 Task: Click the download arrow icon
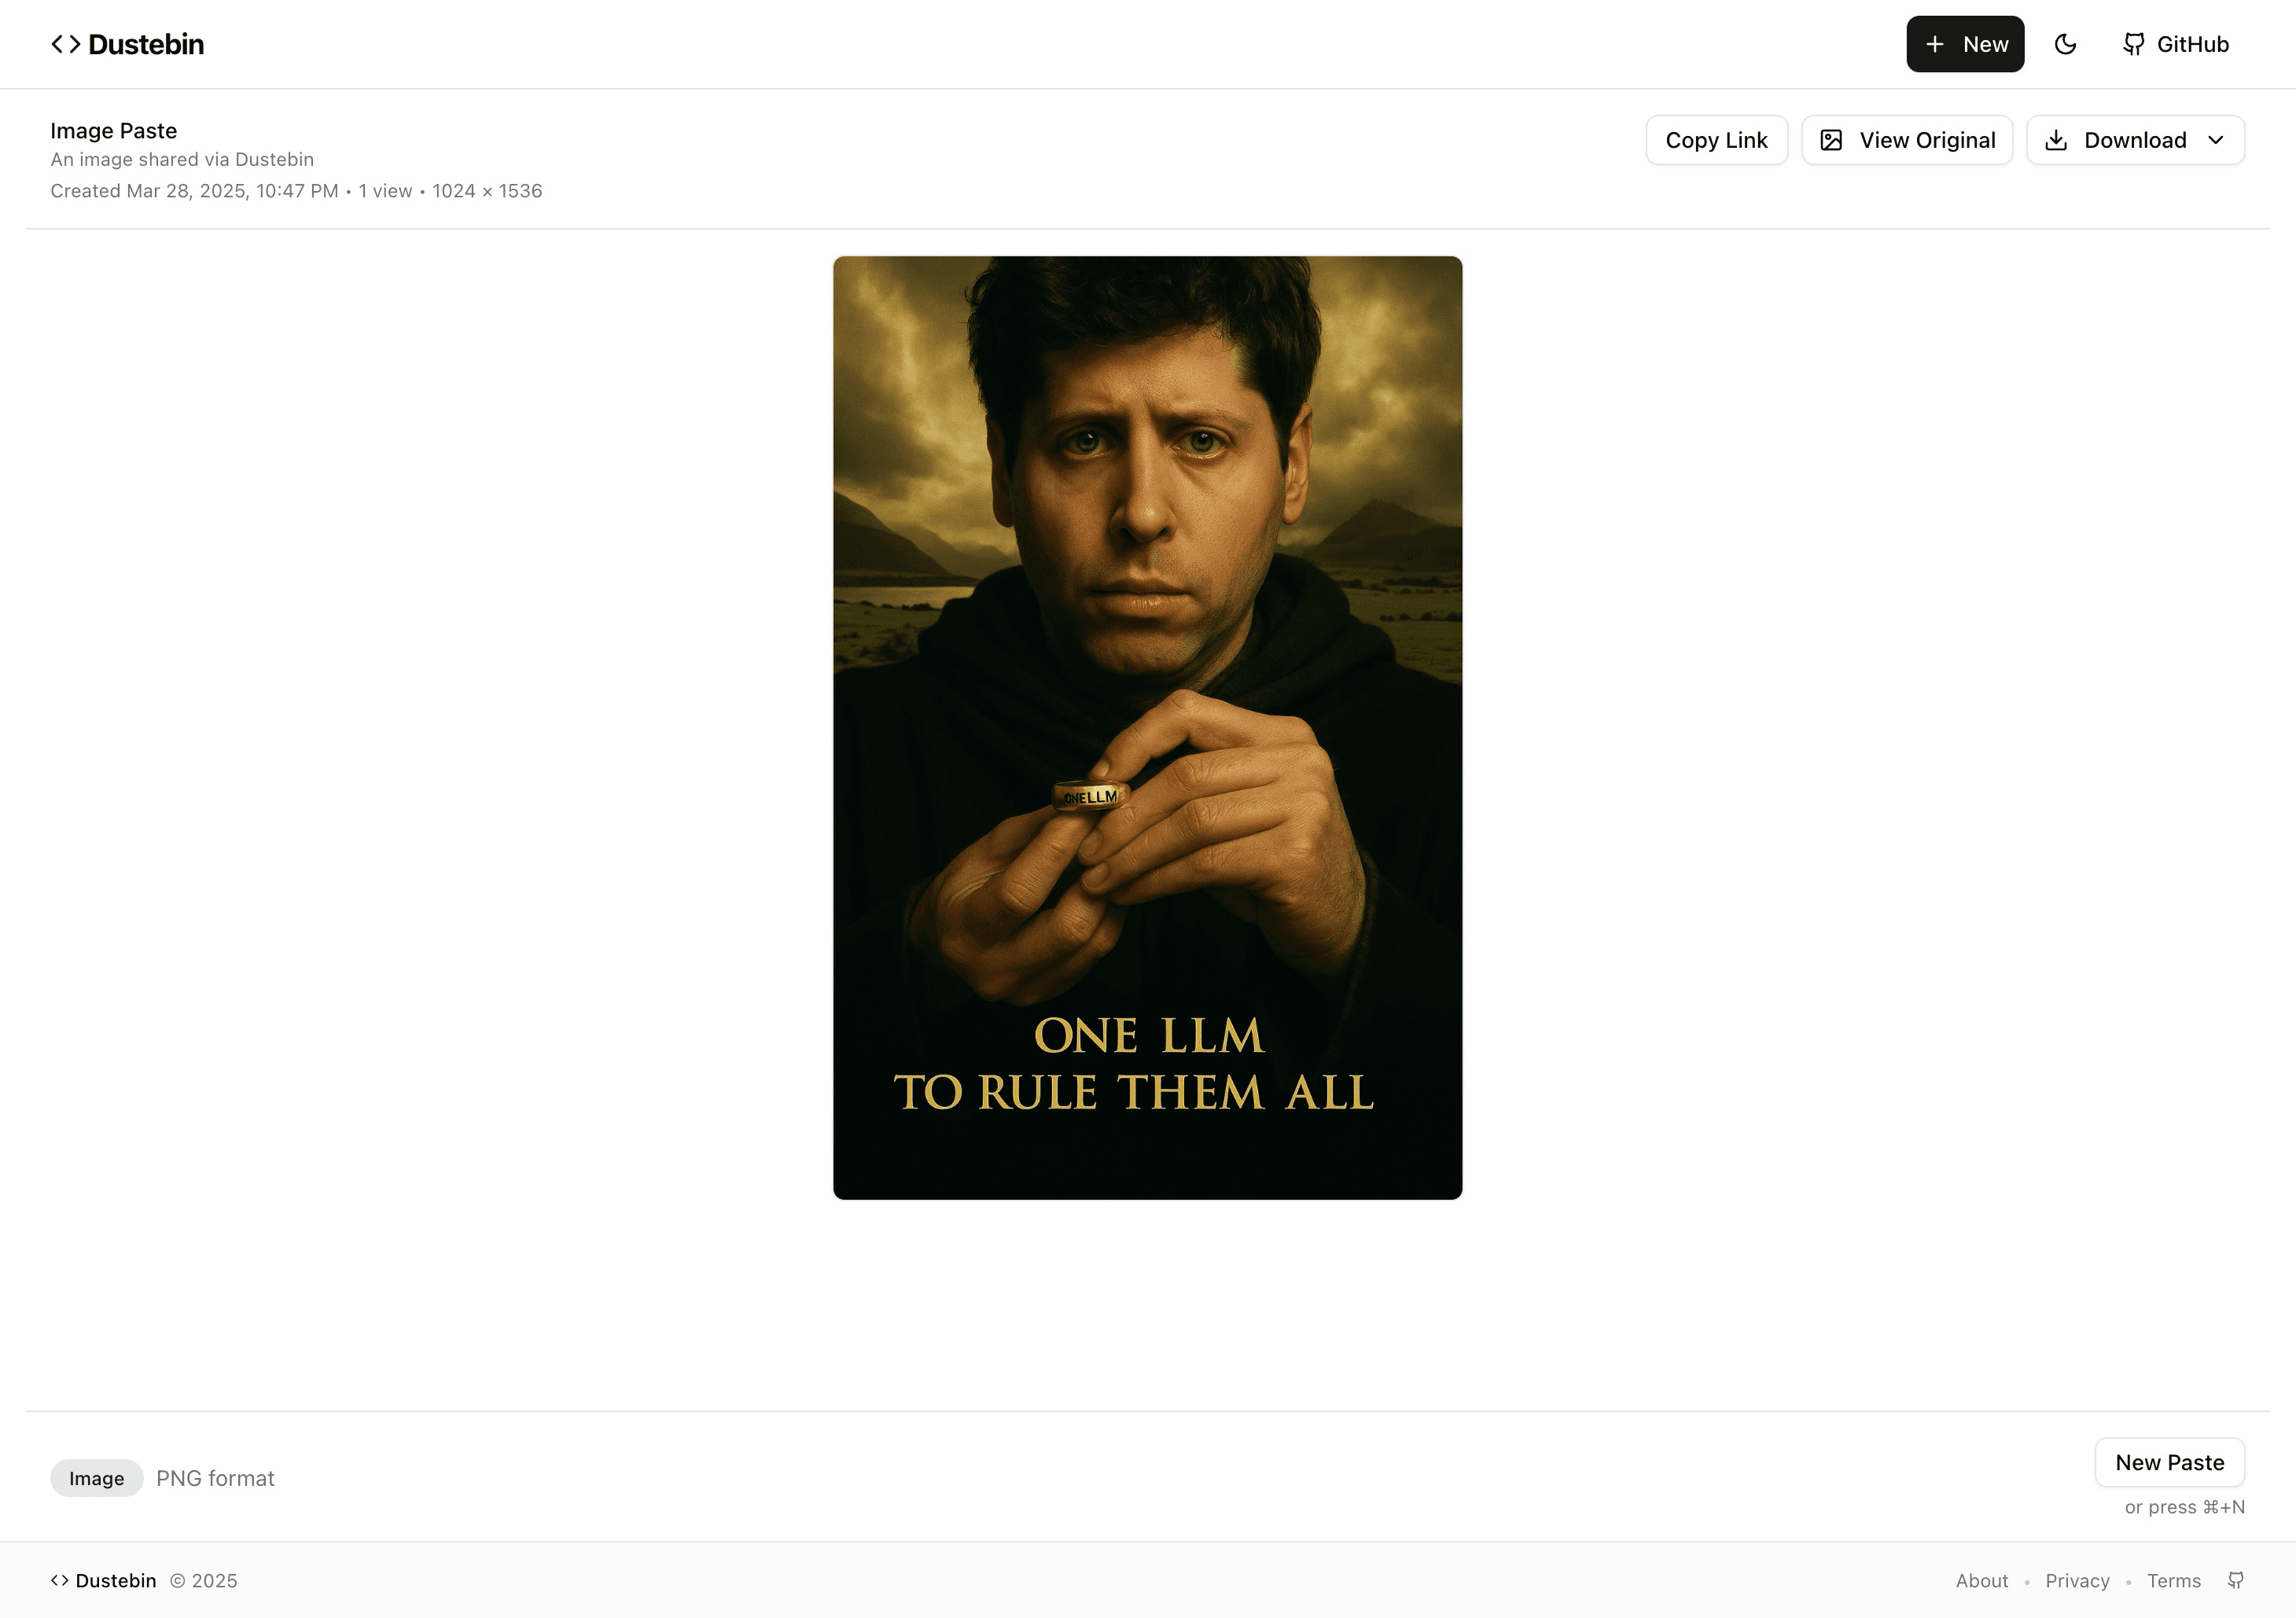(x=2056, y=140)
